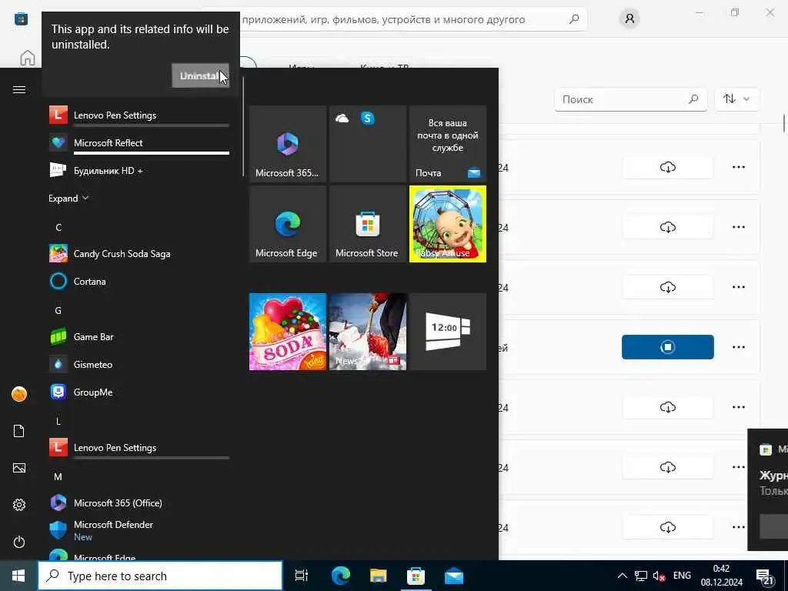Image resolution: width=788 pixels, height=591 pixels.
Task: Open the News tile
Action: click(x=367, y=332)
